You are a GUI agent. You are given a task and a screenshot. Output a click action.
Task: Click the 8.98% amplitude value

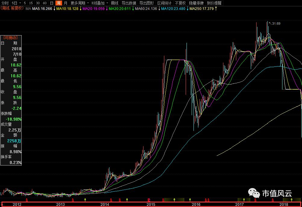pyautogui.click(x=16, y=152)
